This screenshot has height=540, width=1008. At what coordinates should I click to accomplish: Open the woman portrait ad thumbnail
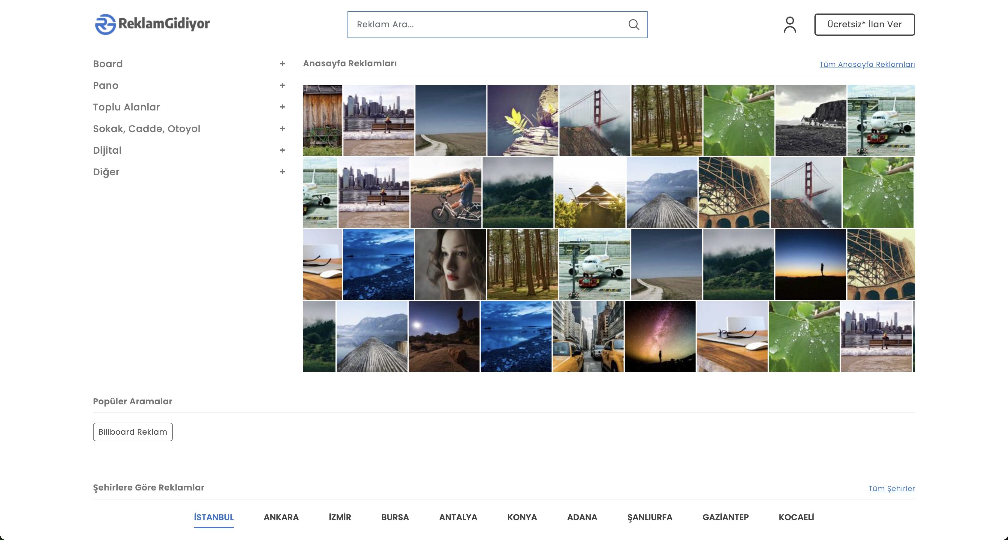[x=450, y=264]
